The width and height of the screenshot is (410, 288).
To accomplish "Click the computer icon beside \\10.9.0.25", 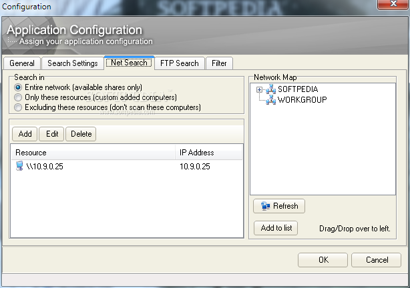I will tap(19, 166).
